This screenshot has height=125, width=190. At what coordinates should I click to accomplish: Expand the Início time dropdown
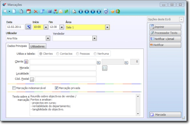pos(46,27)
